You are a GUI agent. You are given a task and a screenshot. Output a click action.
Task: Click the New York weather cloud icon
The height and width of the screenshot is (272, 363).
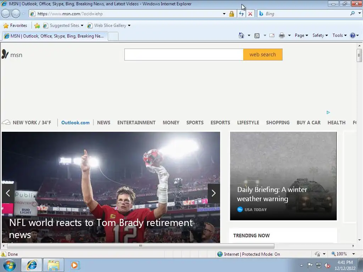coord(6,122)
